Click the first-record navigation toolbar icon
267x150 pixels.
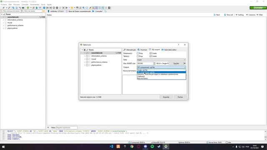[47, 8]
